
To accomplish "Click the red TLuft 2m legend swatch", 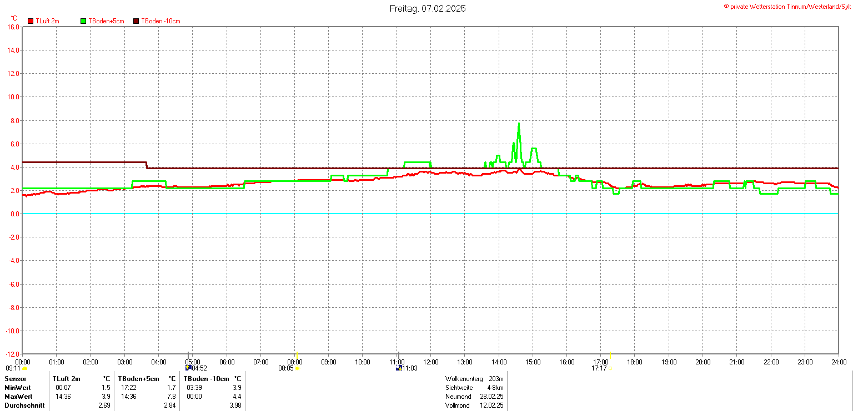I will pos(31,21).
